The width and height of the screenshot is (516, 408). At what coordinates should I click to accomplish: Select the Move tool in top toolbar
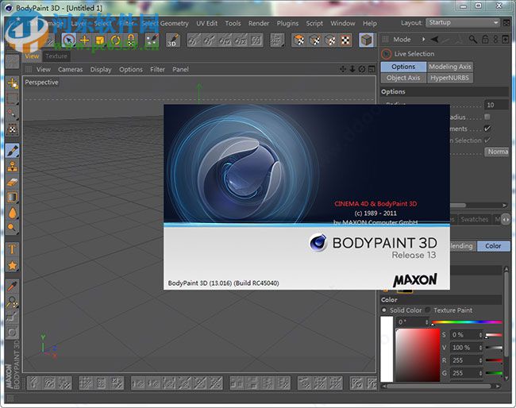pos(85,40)
